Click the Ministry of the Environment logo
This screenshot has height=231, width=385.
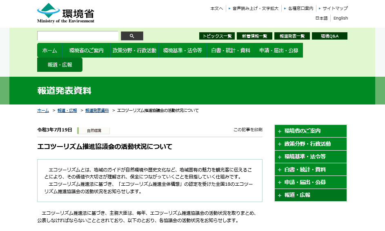click(x=66, y=13)
